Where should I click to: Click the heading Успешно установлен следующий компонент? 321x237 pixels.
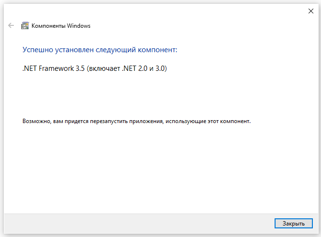pyautogui.click(x=100, y=50)
